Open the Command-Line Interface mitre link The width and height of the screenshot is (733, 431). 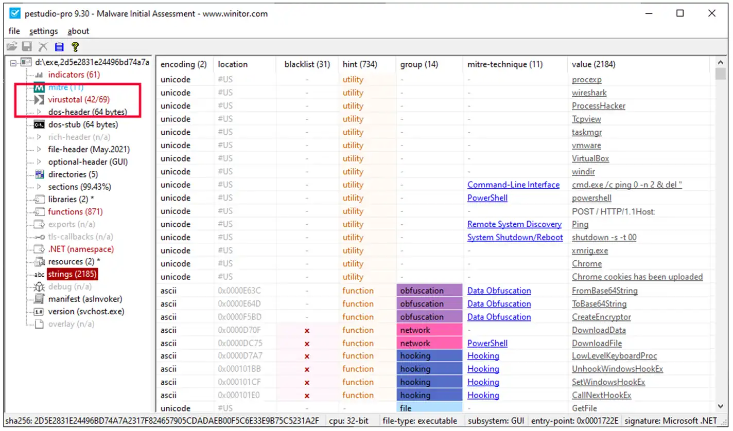[x=513, y=185]
